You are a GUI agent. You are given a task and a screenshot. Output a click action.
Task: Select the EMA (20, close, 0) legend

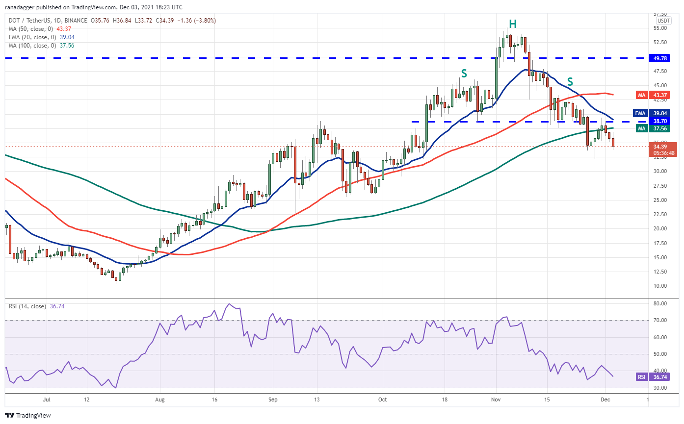(29, 37)
